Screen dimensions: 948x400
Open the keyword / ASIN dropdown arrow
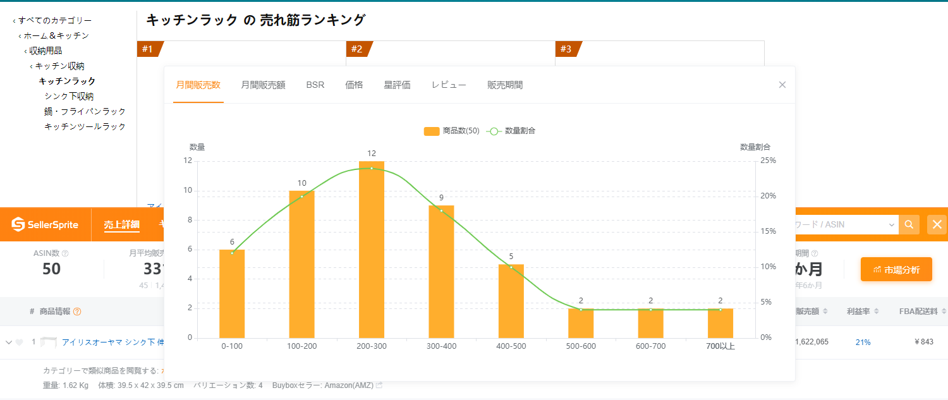[892, 224]
